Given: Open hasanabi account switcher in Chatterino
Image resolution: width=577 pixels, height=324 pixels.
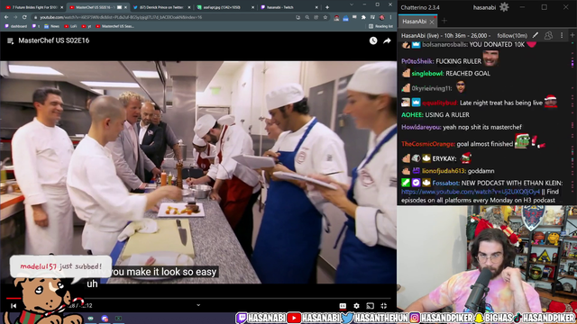Looking at the screenshot, I should (x=484, y=7).
